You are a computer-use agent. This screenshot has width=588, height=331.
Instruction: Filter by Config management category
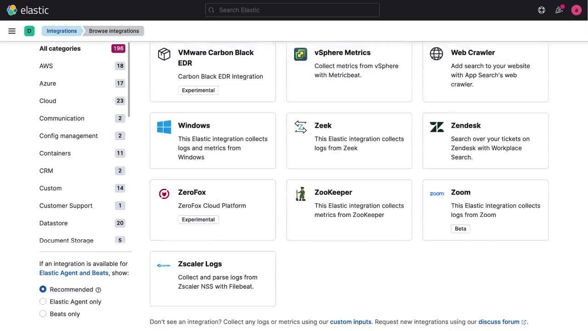click(x=68, y=136)
